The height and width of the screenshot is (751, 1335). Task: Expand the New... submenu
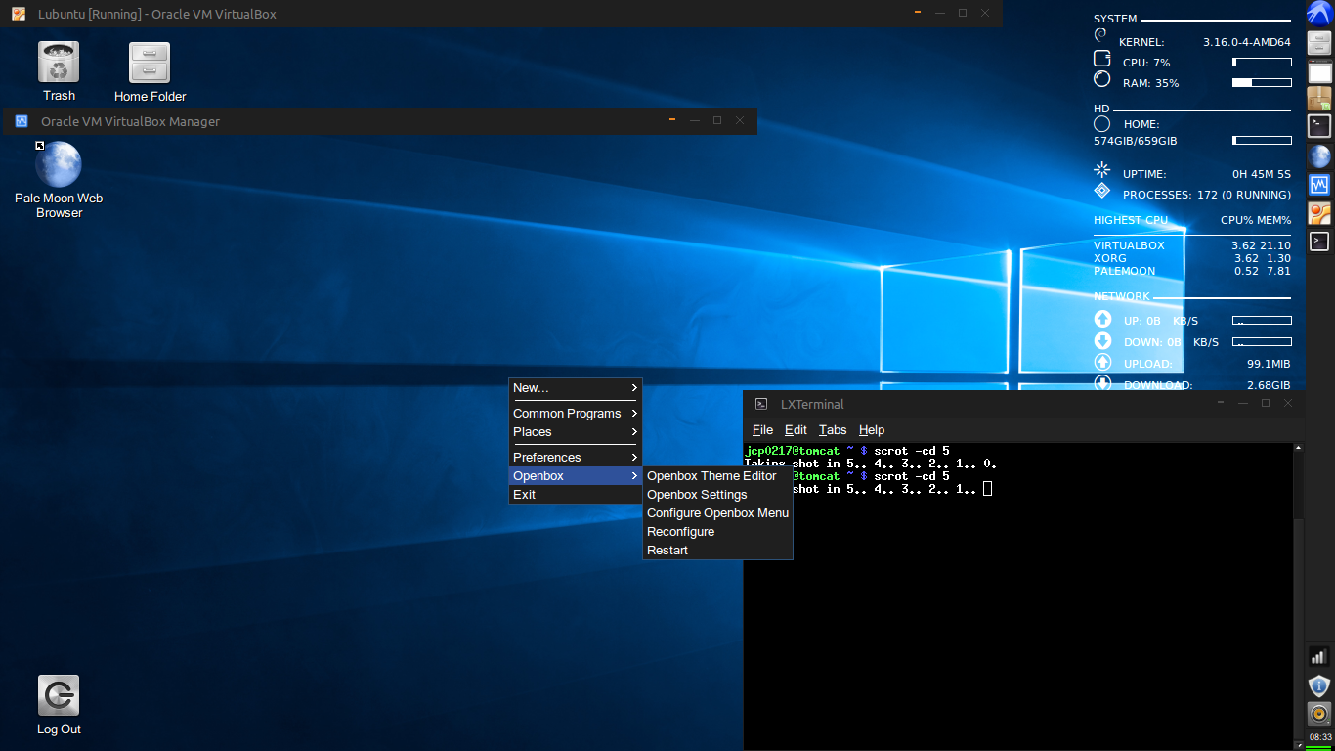tap(575, 388)
